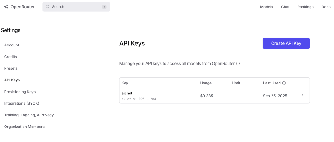
Task: Select Account in the settings sidebar
Action: coord(12,45)
